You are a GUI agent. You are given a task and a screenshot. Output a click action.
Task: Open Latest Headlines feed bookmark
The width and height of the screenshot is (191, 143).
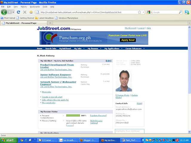pos(44,18)
